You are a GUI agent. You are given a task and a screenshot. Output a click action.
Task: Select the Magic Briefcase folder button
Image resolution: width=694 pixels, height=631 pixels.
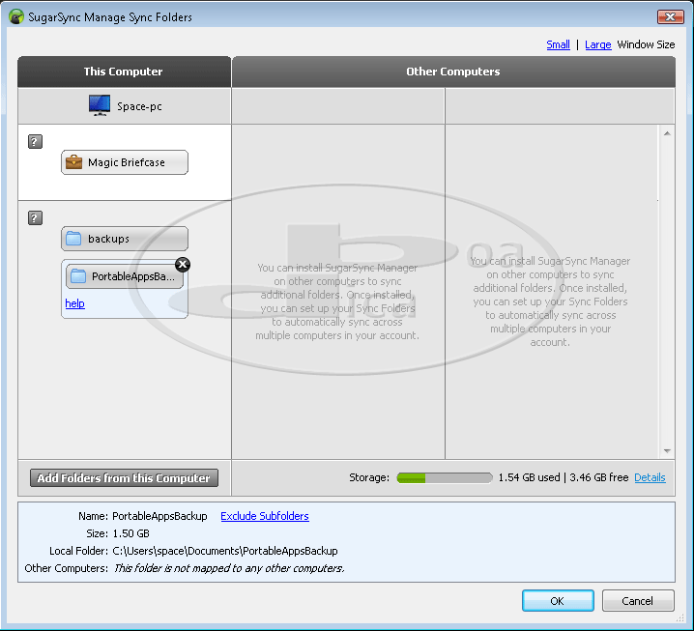(125, 162)
